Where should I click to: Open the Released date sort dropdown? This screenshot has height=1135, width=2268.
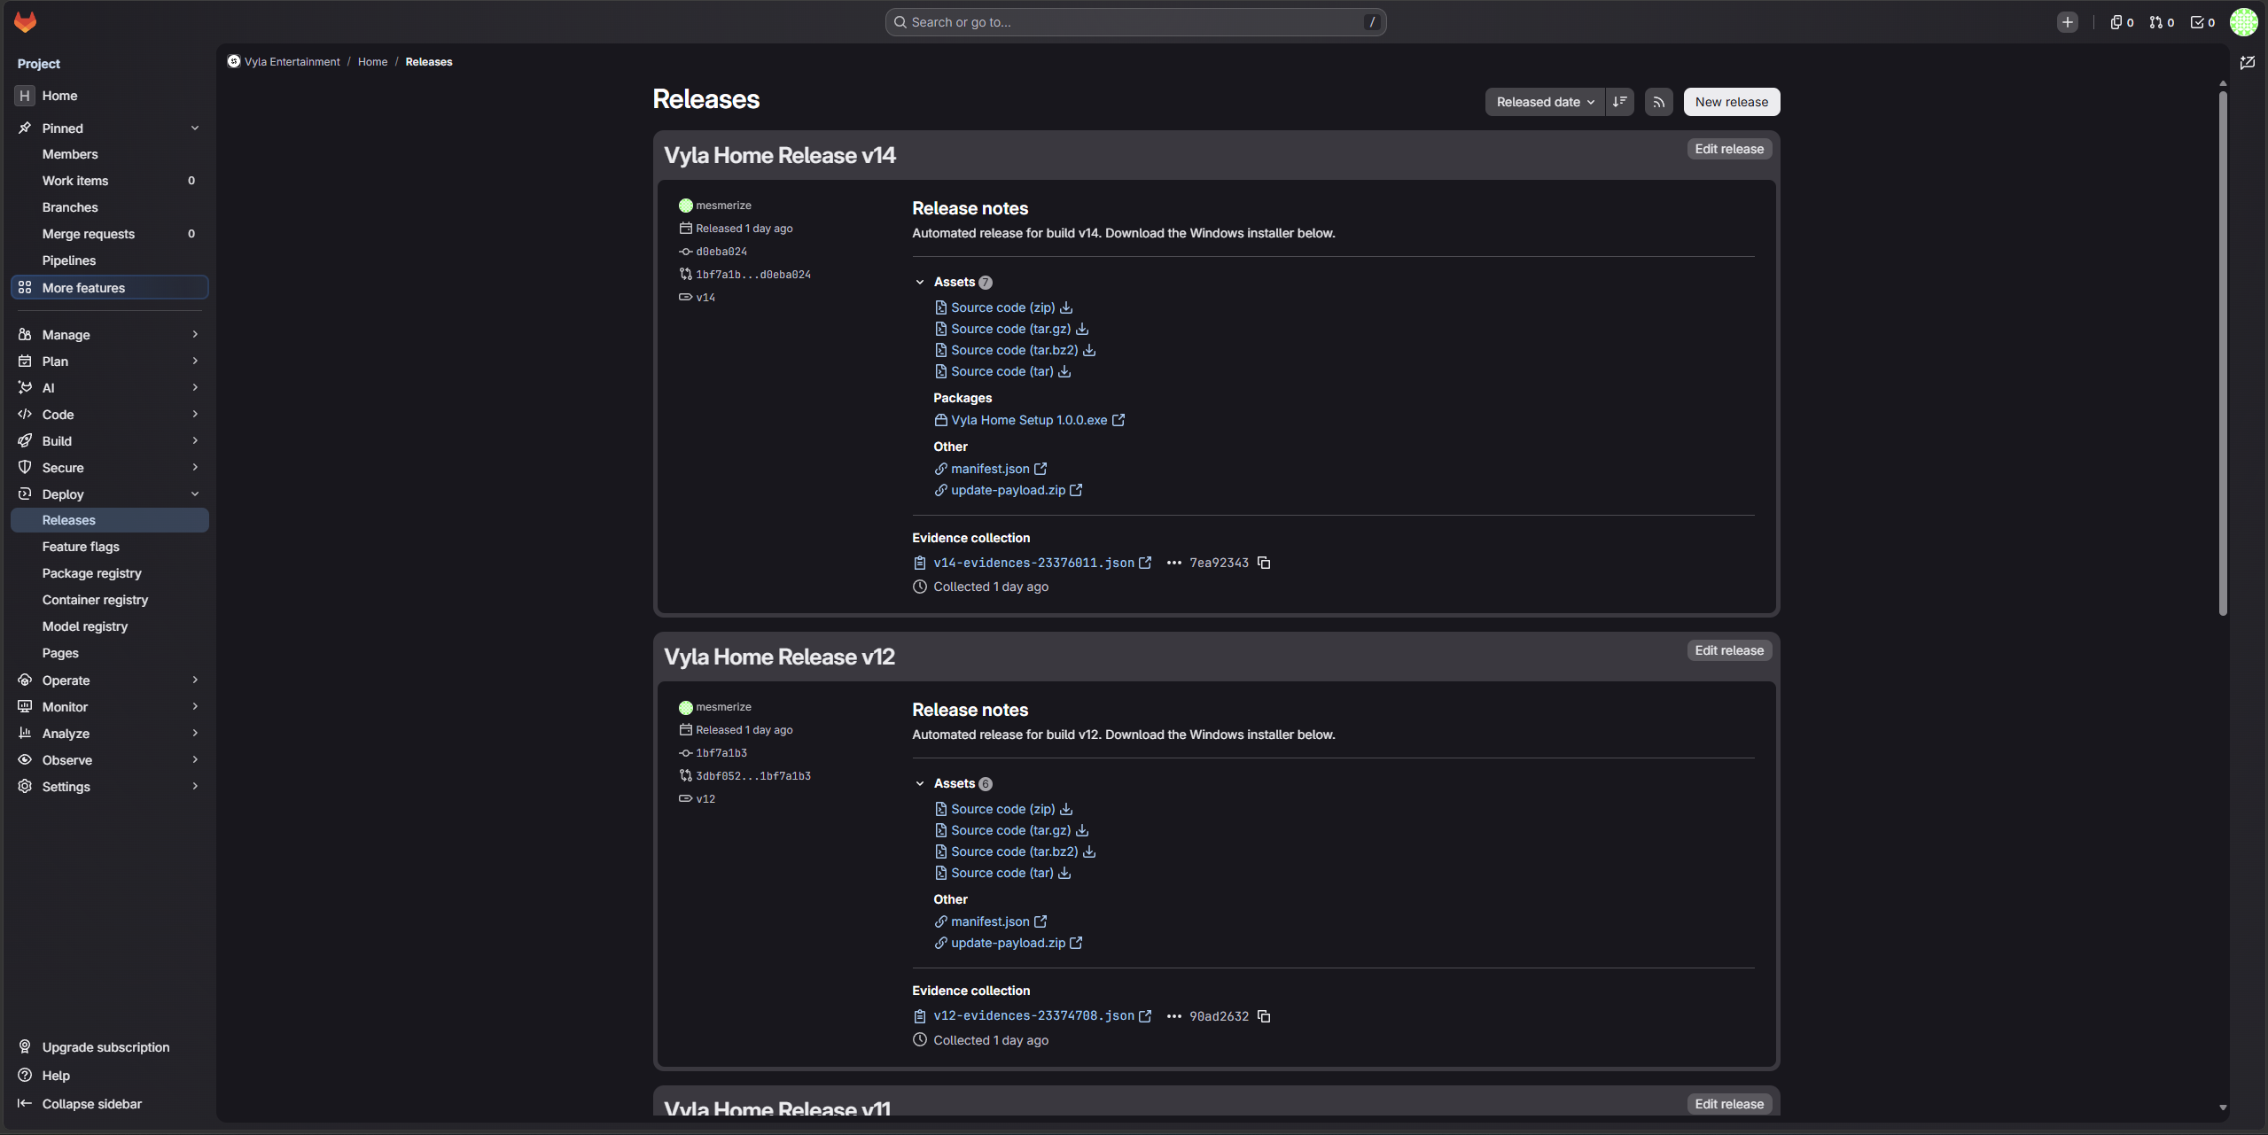pos(1545,102)
